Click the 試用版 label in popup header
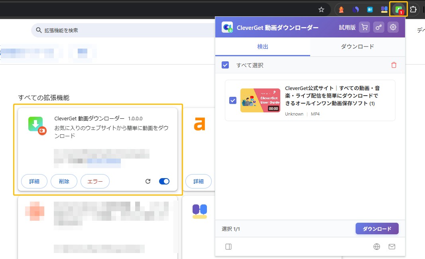 point(347,27)
